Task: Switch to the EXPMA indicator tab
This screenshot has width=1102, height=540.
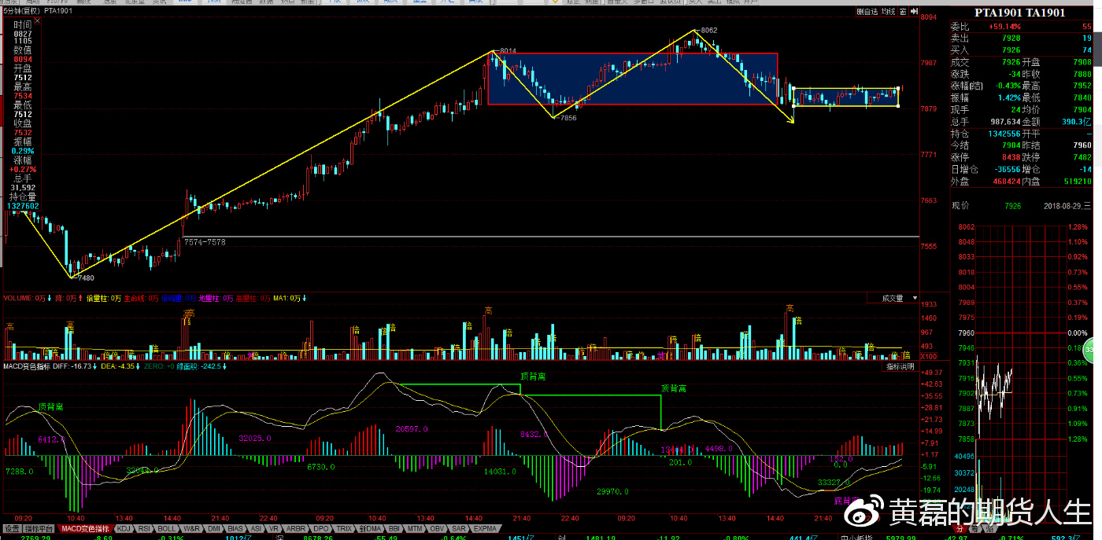Action: [x=485, y=528]
